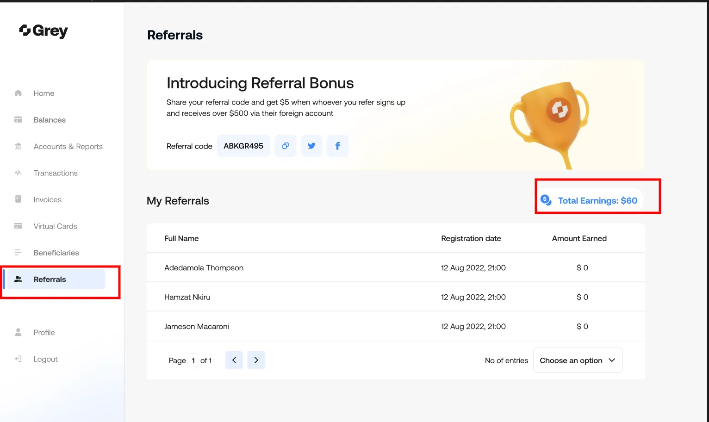
Task: Share referral code on Twitter
Action: (311, 146)
